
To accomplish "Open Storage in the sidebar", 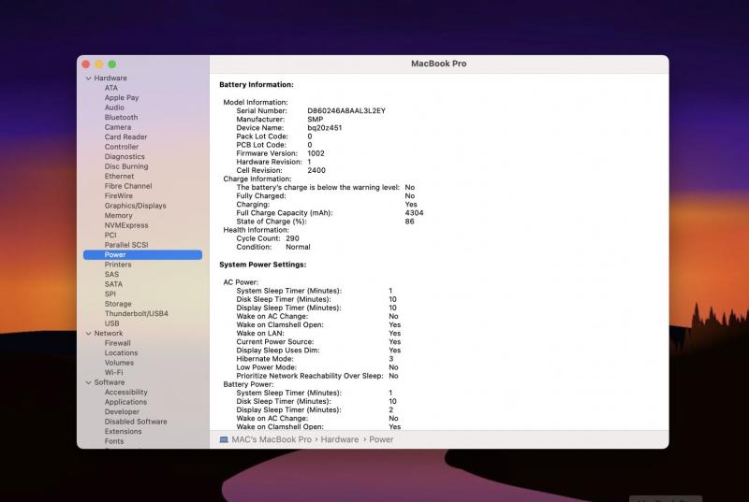I will point(118,304).
